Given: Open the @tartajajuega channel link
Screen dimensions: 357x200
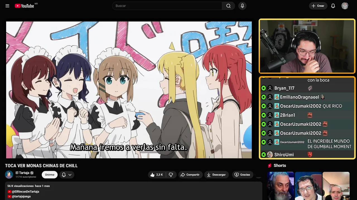Looking at the screenshot, I should coord(21,196).
